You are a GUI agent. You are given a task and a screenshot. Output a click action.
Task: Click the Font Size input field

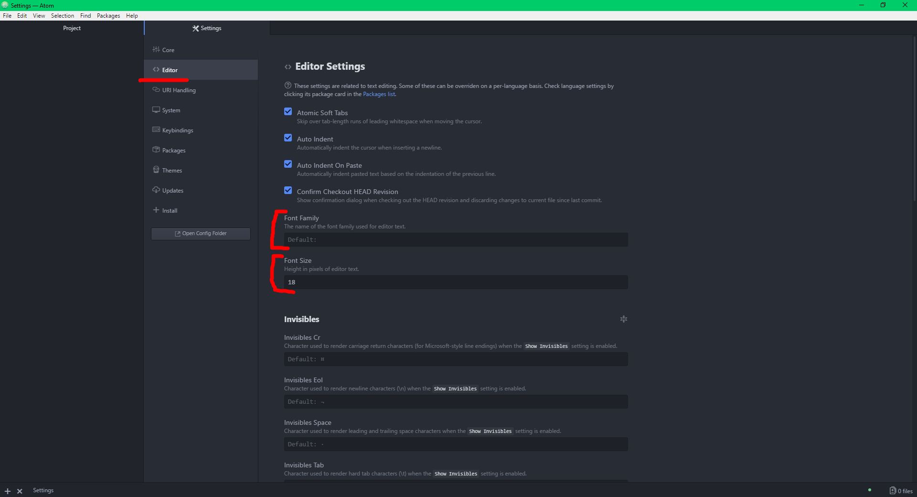456,282
